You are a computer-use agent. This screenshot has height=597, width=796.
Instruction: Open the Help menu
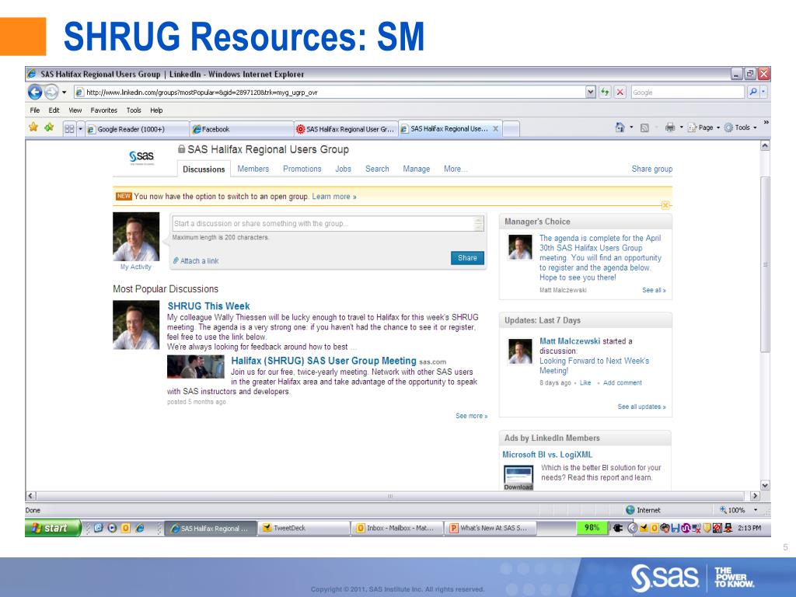(156, 110)
